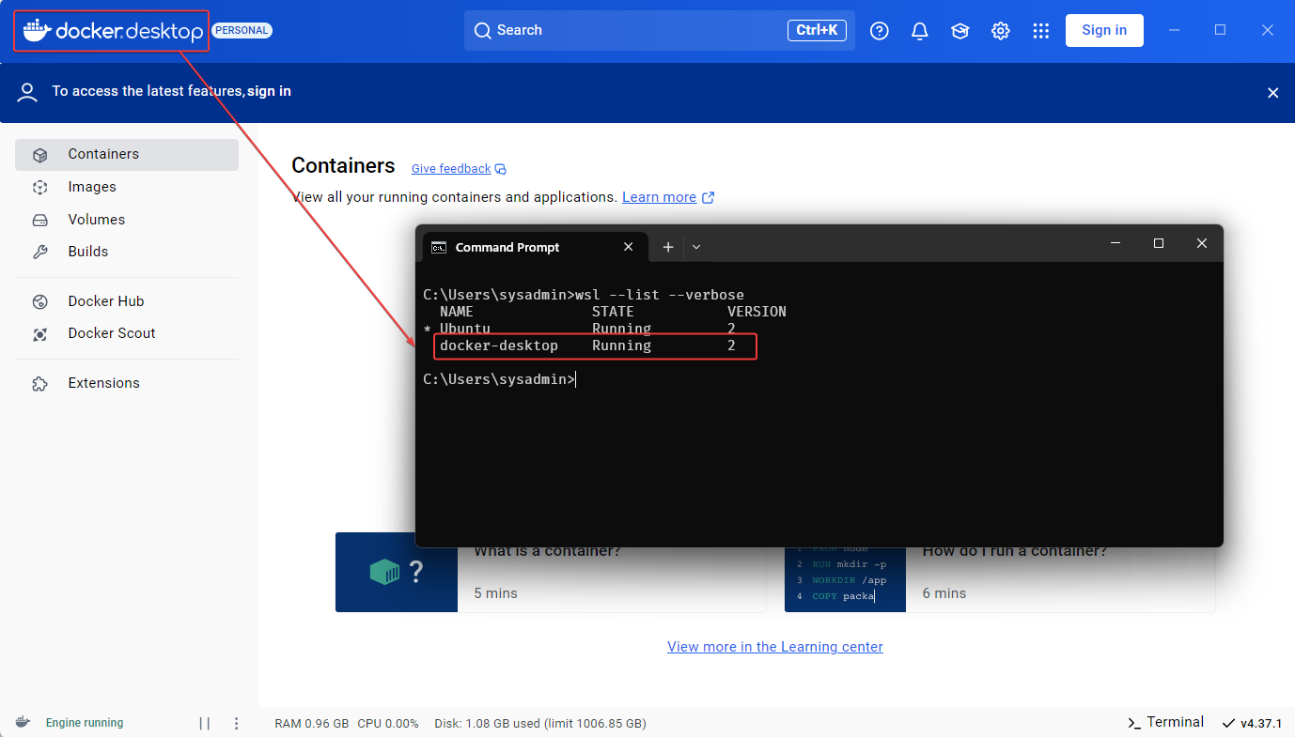Open the container question mark thumbnail
This screenshot has width=1295, height=737.
click(397, 573)
